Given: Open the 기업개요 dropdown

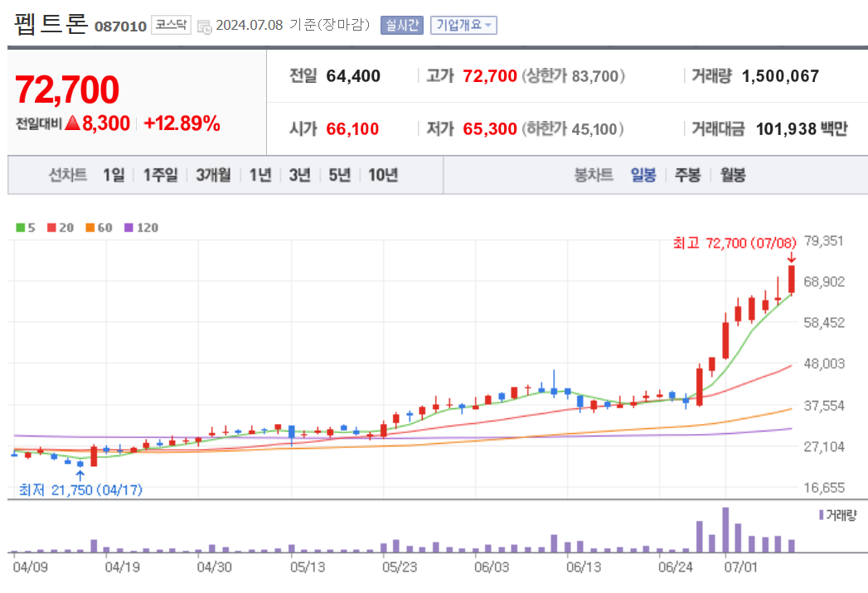Looking at the screenshot, I should [463, 26].
